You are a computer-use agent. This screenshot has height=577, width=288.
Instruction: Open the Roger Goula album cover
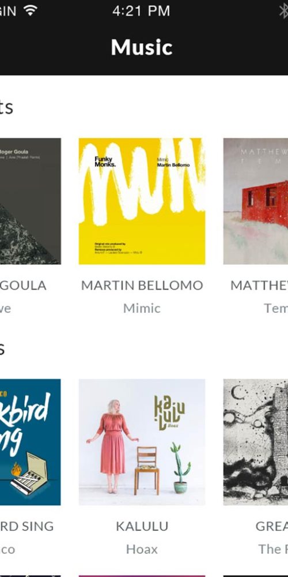pos(31,201)
